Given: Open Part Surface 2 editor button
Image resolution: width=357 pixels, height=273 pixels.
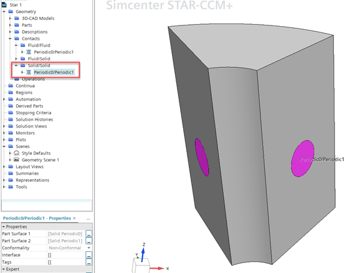Looking at the screenshot, I should pos(89,241).
